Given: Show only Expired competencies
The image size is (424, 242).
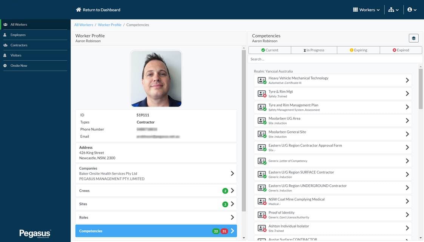Looking at the screenshot, I should [x=401, y=49].
